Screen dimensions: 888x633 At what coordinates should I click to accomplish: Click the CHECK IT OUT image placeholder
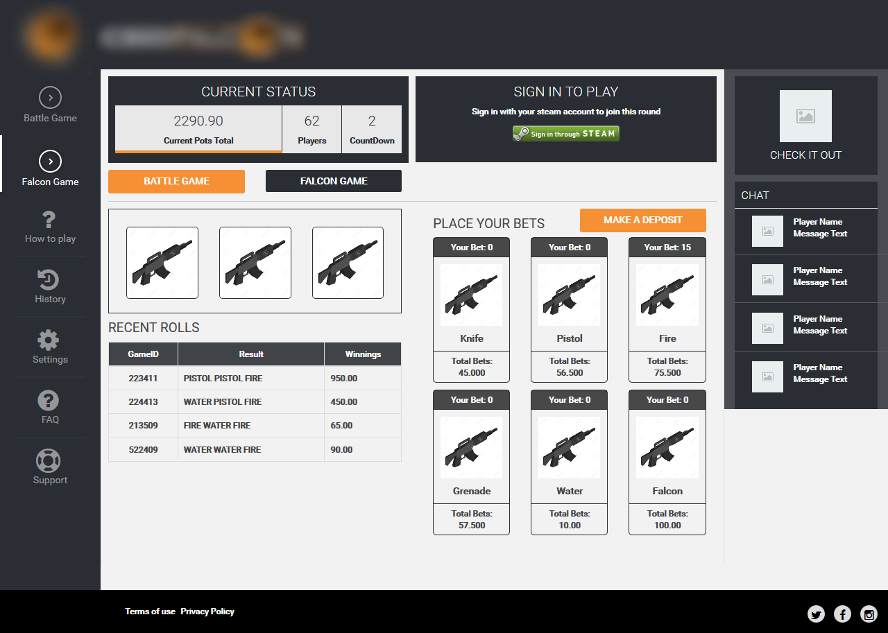[x=805, y=116]
